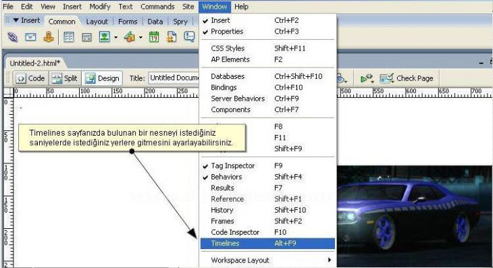Click the Check Page icon

(x=387, y=78)
